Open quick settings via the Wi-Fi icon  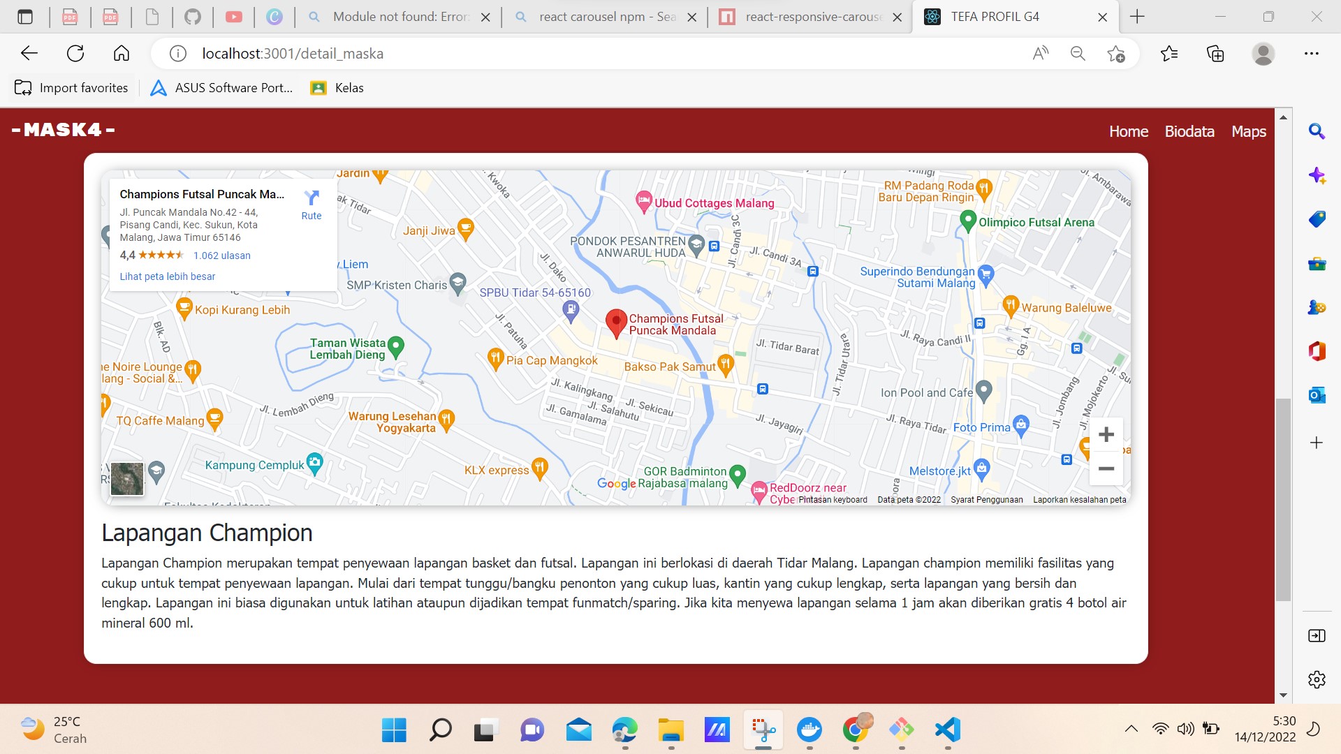tap(1161, 728)
